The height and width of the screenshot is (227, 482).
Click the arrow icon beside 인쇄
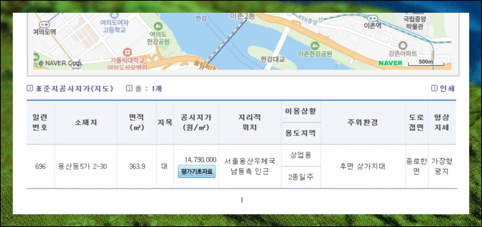[434, 88]
